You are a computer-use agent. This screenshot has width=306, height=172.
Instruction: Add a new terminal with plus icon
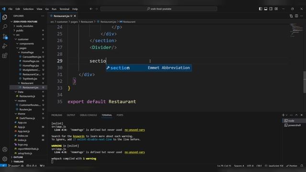[x=283, y=115]
